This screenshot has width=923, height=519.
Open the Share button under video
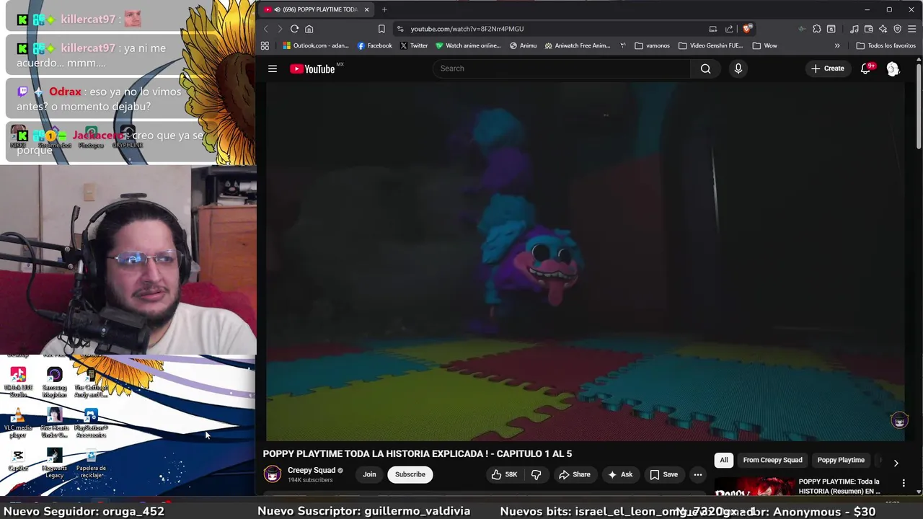[574, 474]
